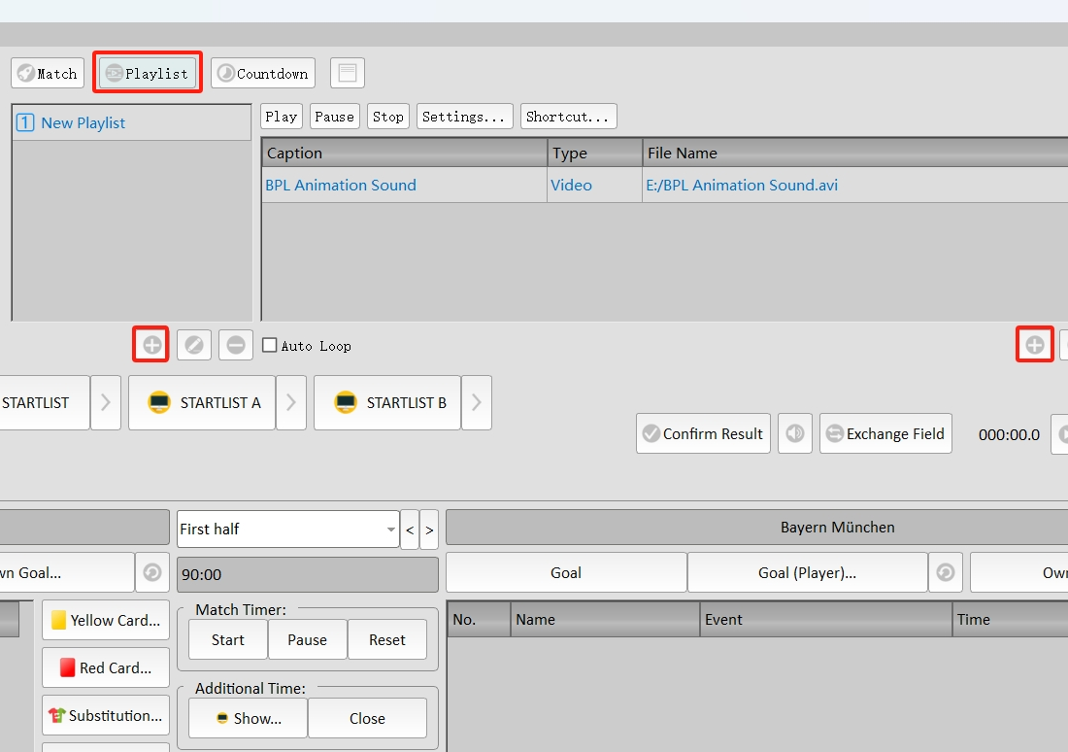Select the BPL Animation Sound row
Viewport: 1068px width, 752px height.
(x=341, y=186)
